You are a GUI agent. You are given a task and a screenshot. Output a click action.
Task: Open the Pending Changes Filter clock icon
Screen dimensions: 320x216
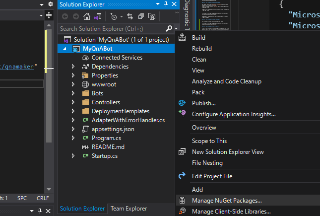114,16
